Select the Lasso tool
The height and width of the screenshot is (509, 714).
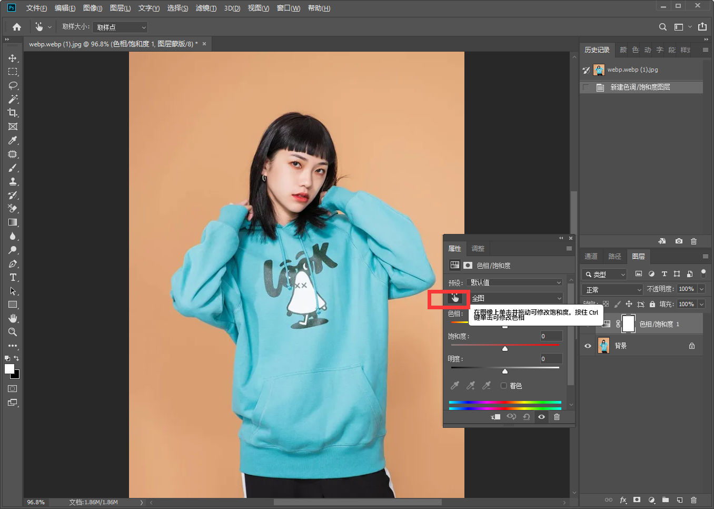tap(13, 85)
